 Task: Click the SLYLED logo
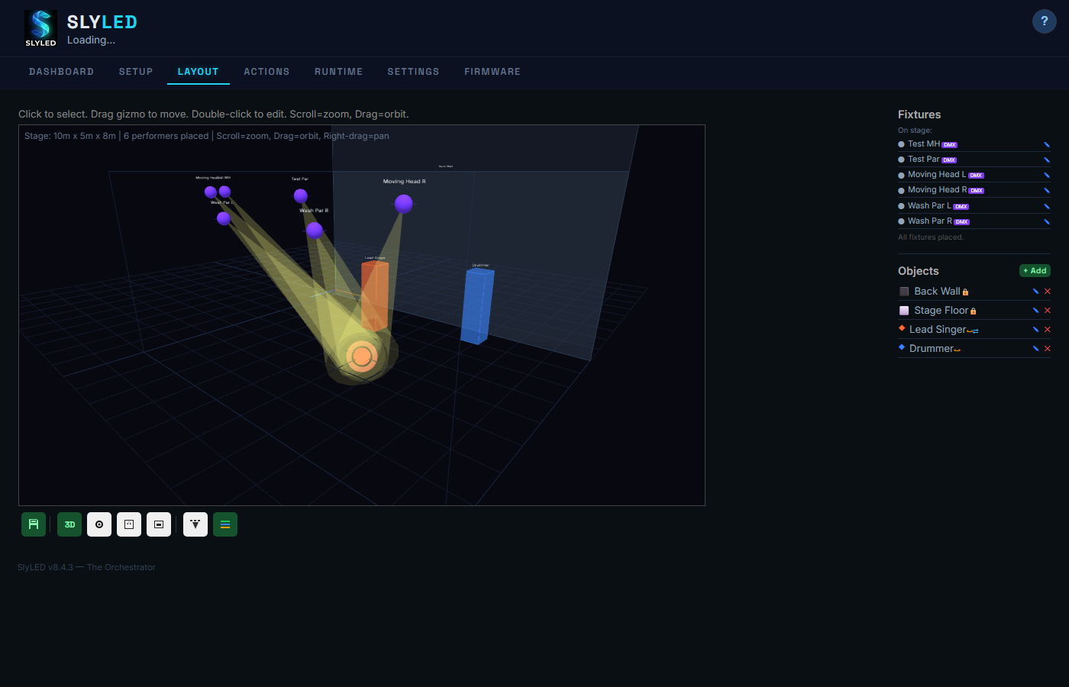point(40,27)
